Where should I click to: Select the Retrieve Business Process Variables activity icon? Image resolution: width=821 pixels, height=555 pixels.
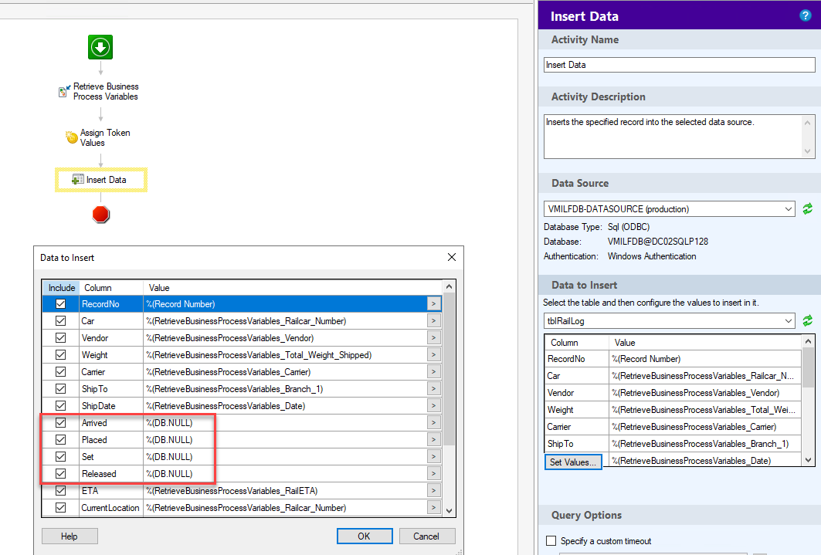pos(64,91)
